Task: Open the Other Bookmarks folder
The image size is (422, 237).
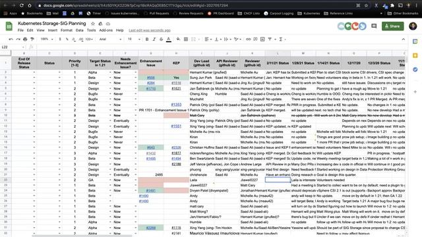Action: 403,13
